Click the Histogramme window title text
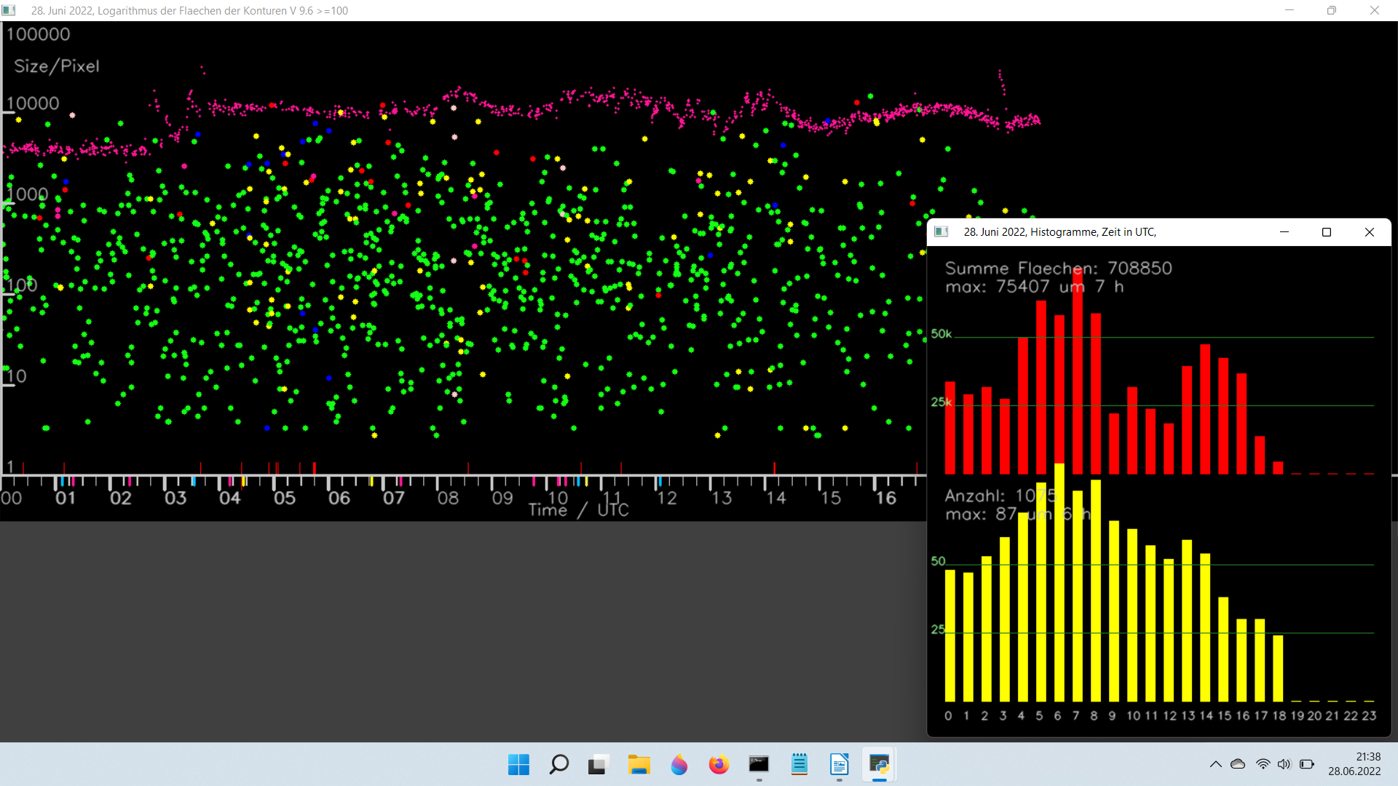 (x=1059, y=231)
